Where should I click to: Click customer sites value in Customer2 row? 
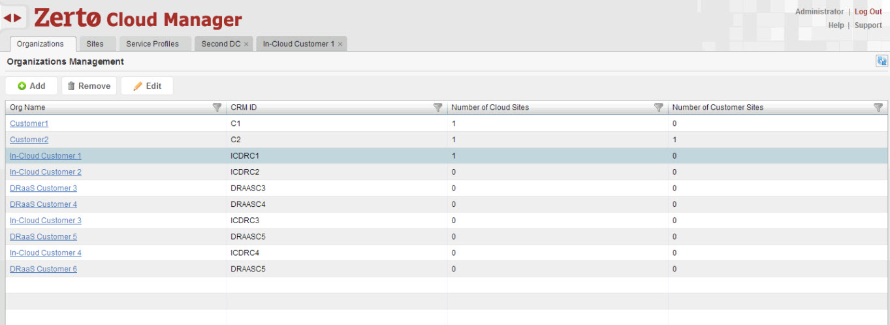pos(675,140)
